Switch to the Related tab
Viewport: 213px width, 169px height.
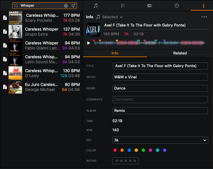tap(180, 53)
